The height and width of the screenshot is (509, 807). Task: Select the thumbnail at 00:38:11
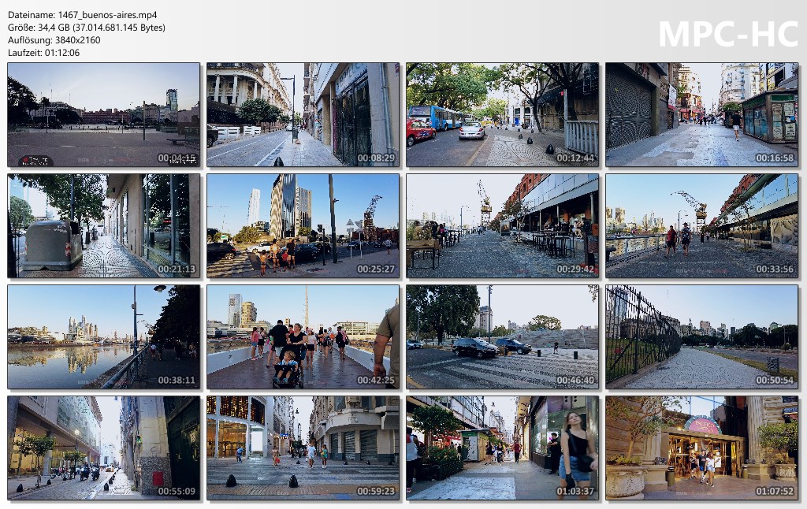[x=103, y=336]
